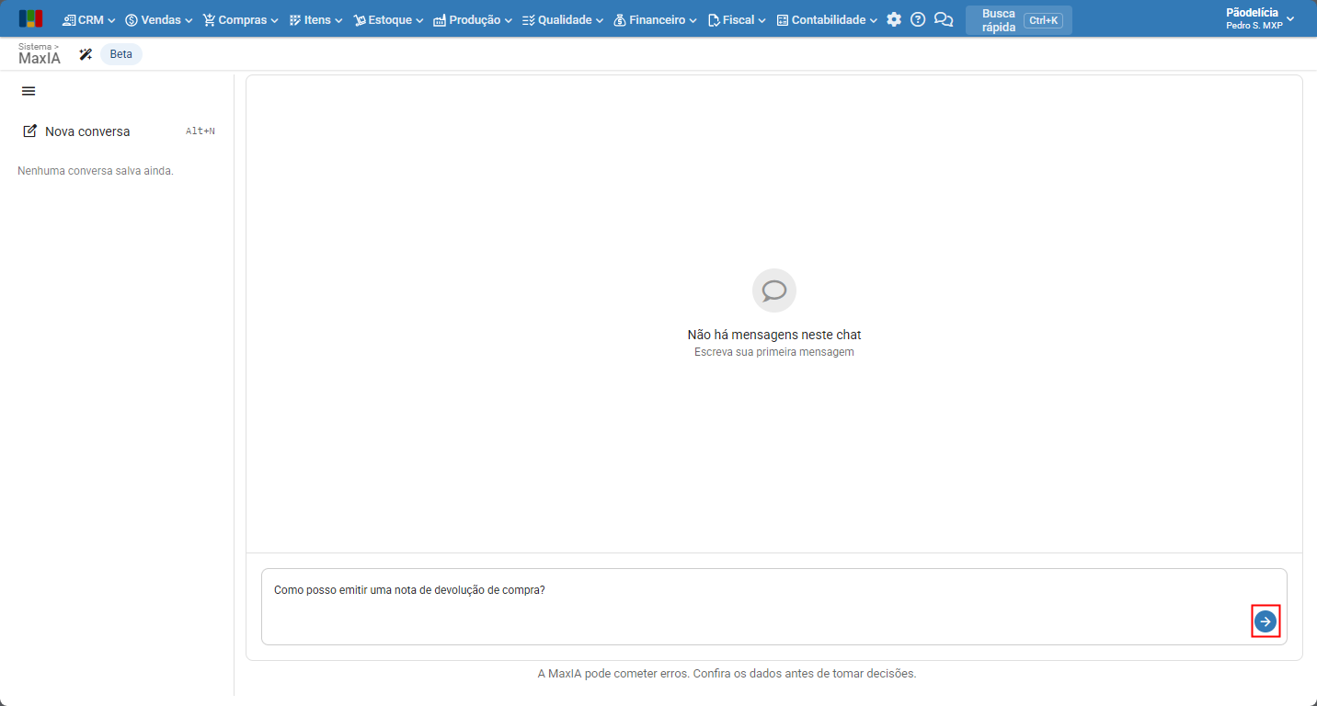Click the 'A MaxIA pode cometer erros' disclaimer
The height and width of the screenshot is (706, 1317).
click(727, 673)
